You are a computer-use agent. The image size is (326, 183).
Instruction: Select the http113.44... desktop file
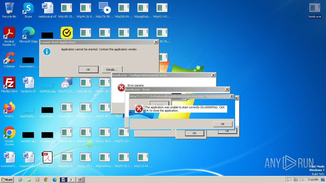[143, 160]
